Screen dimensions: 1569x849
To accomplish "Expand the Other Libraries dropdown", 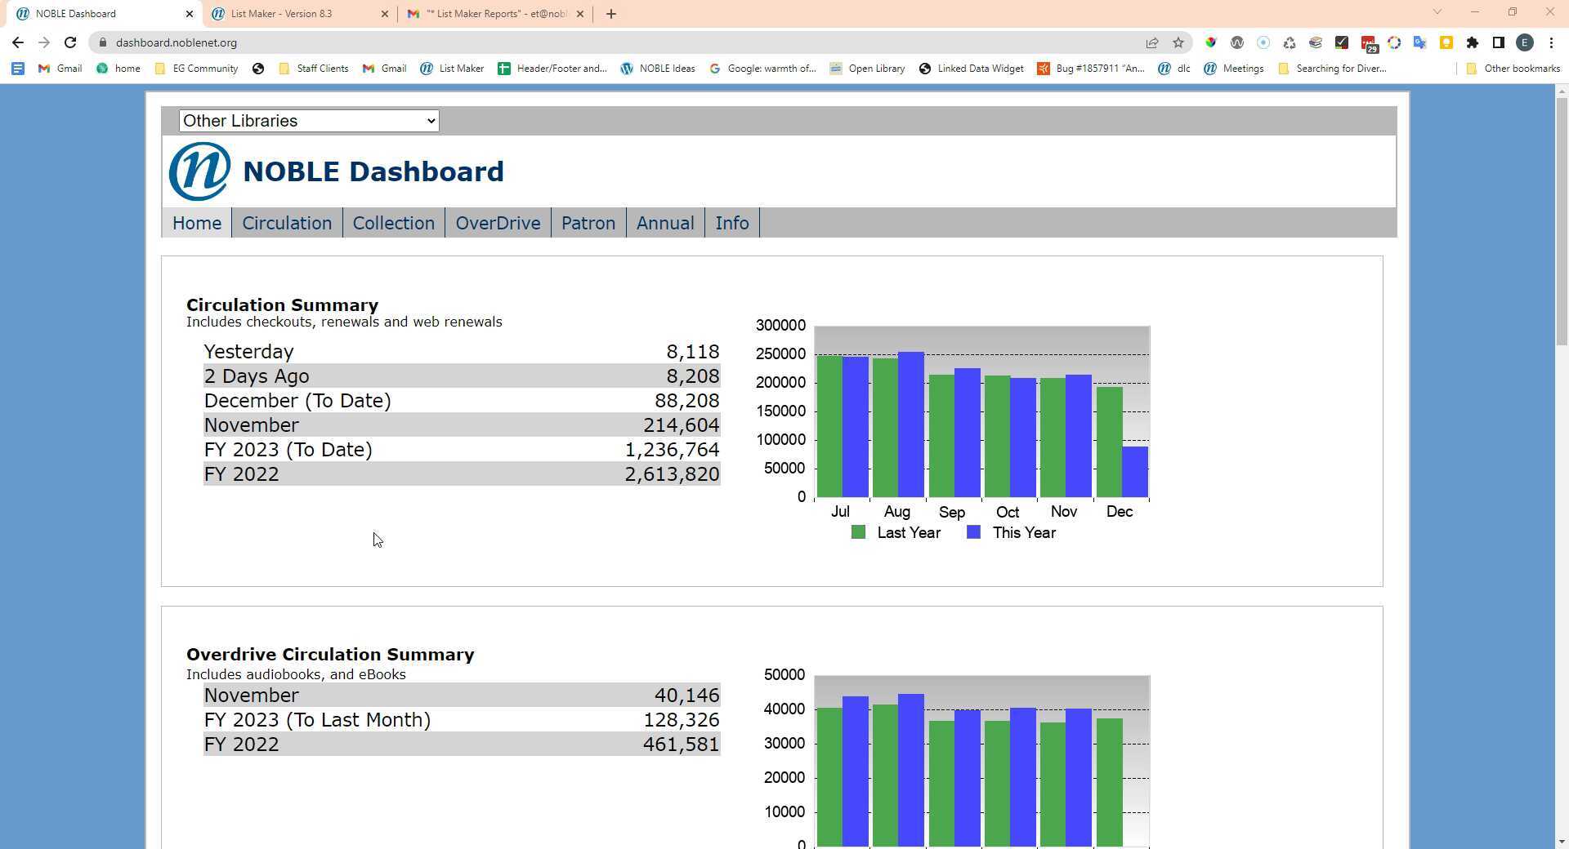I will pos(309,121).
